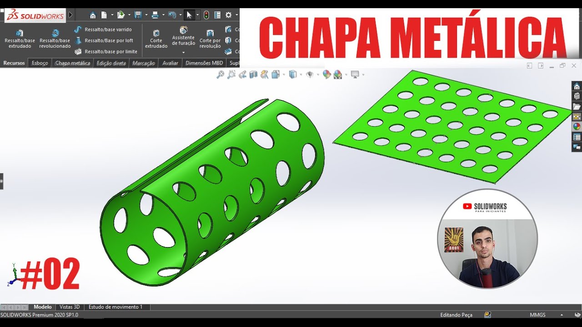Expand the Select tool dropdown arrow

point(197,15)
